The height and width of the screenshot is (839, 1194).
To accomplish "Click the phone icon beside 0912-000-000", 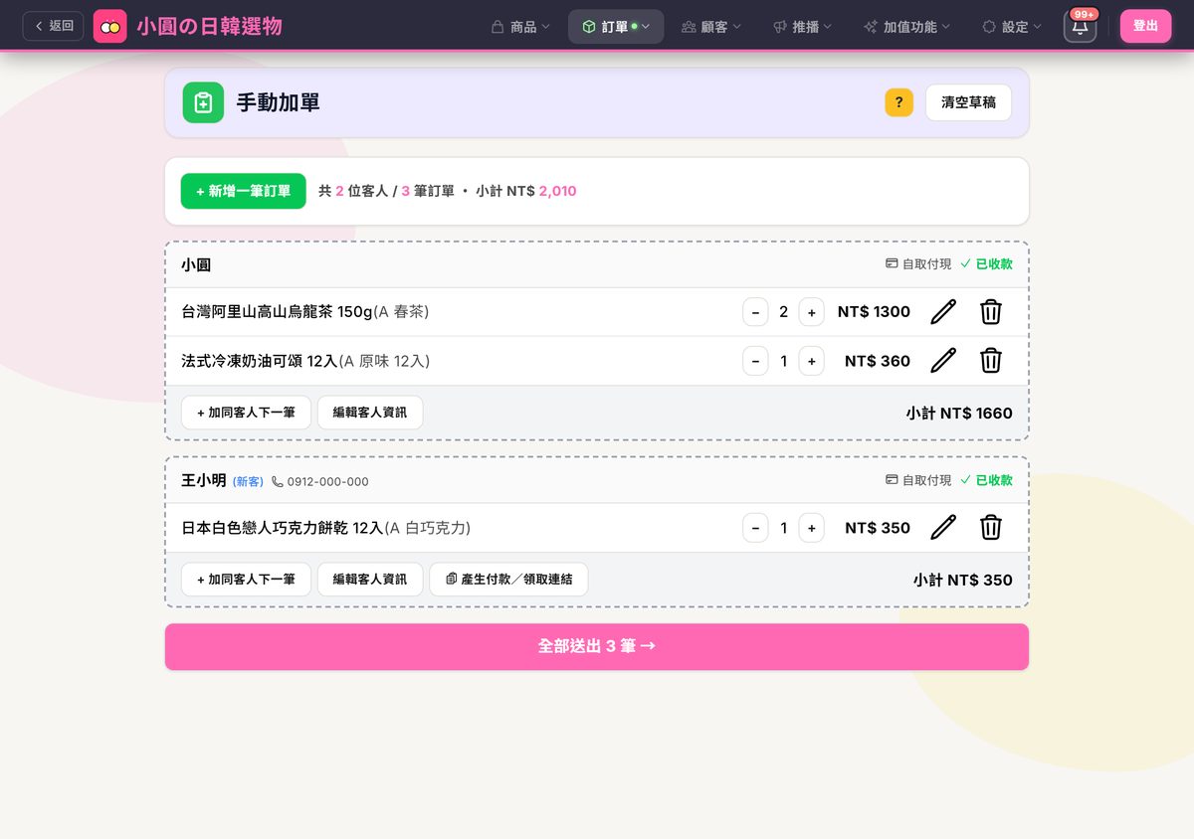I will pos(278,482).
